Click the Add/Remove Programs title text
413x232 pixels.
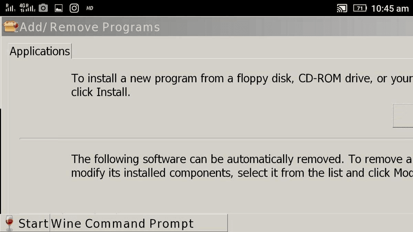90,27
